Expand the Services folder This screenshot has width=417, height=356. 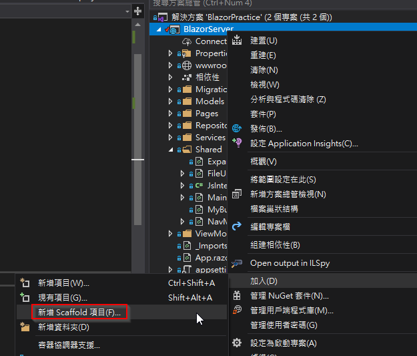tap(170, 138)
